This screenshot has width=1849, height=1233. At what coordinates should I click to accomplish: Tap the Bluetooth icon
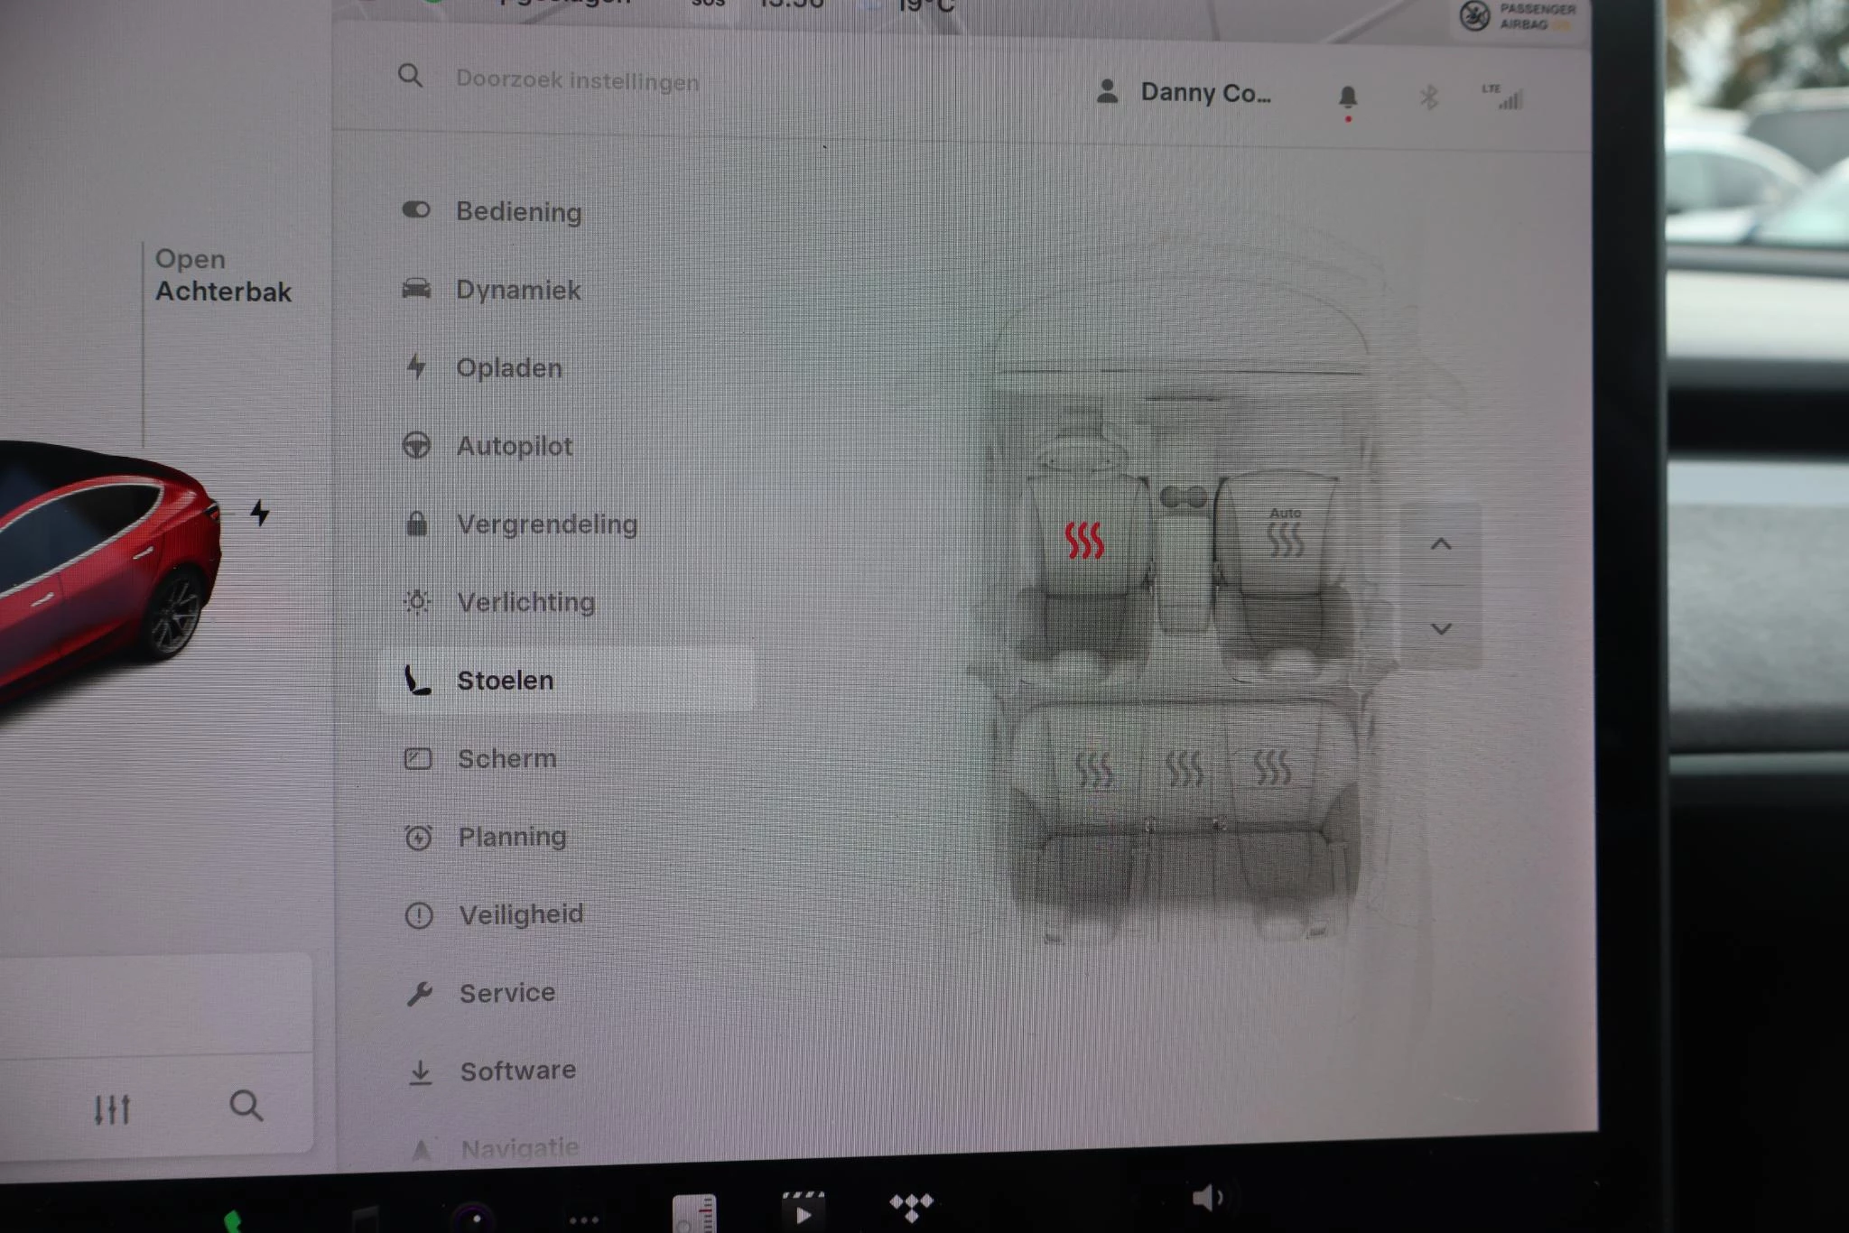(x=1428, y=97)
